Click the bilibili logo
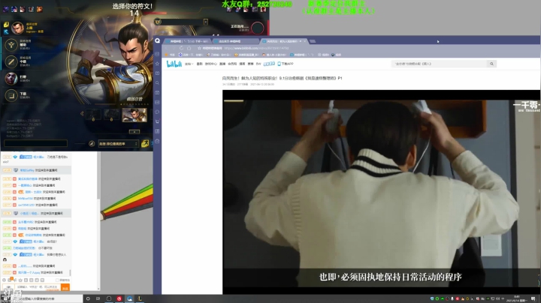Image resolution: width=541 pixels, height=303 pixels. [174, 64]
